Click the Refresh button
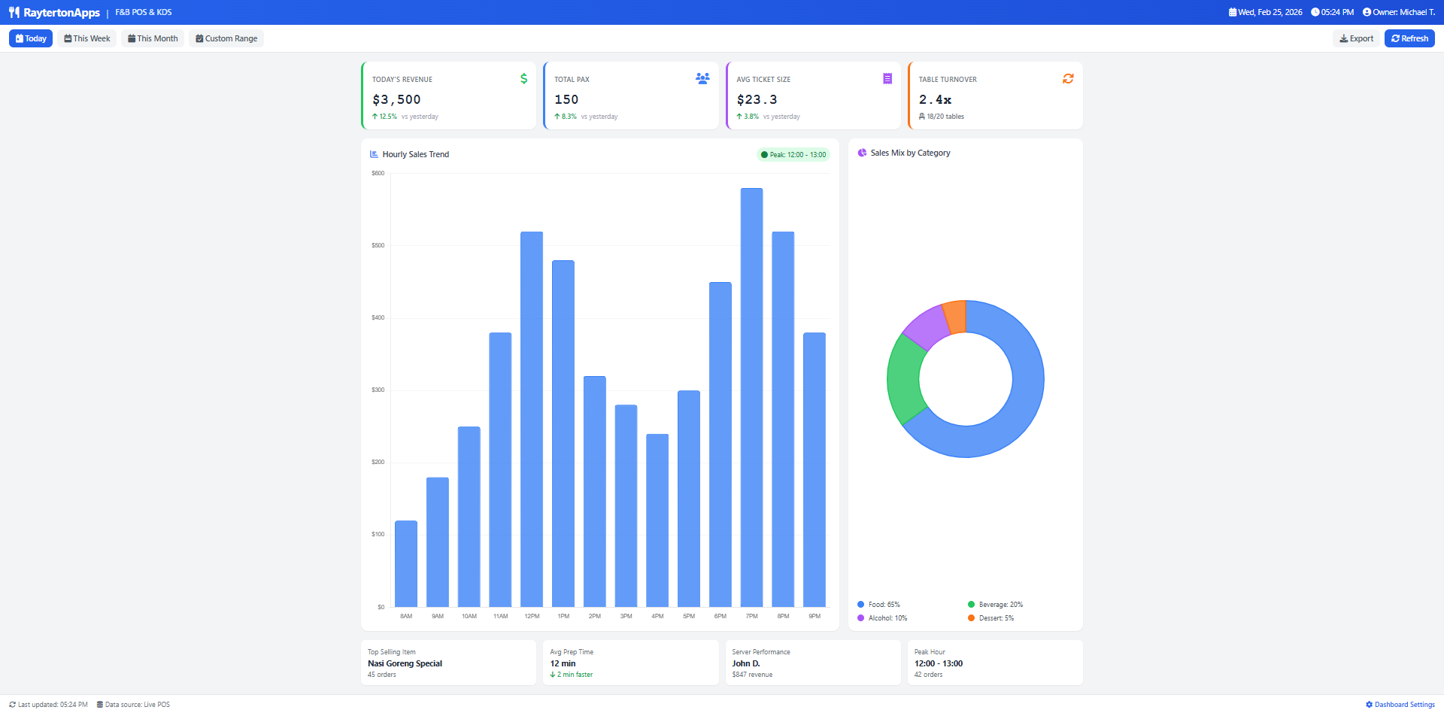This screenshot has height=713, width=1444. point(1409,38)
